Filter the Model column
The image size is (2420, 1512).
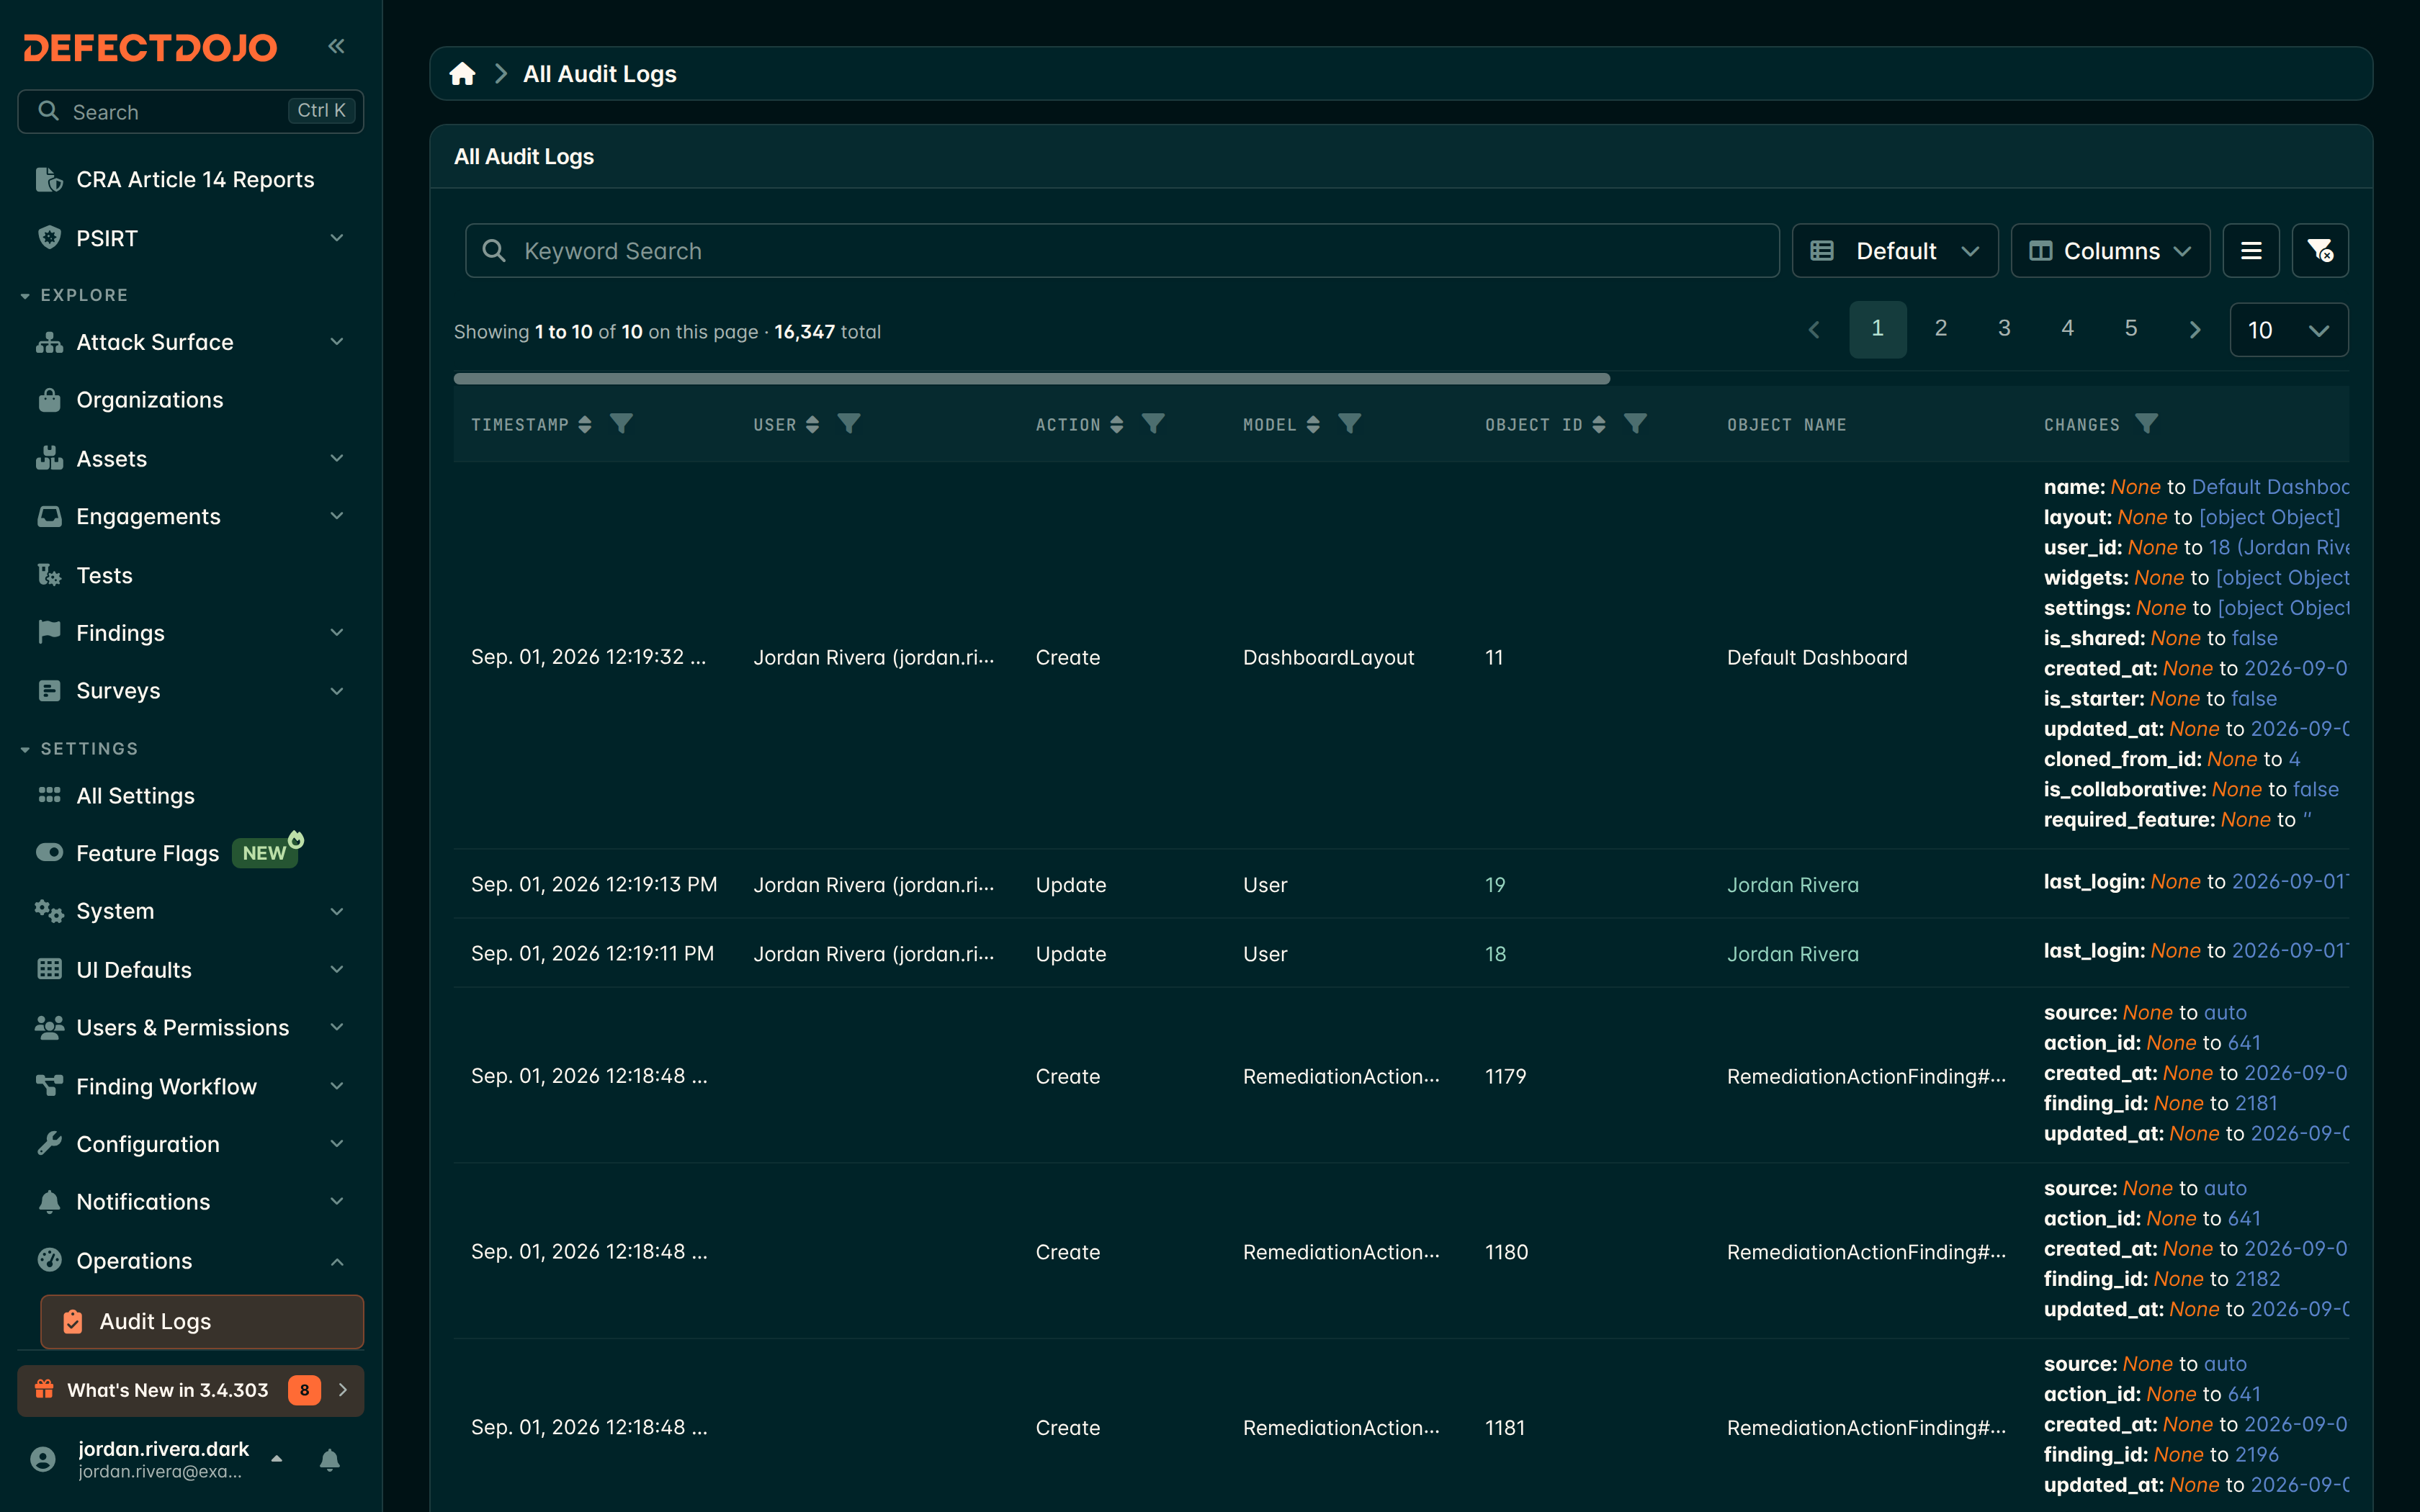point(1350,424)
